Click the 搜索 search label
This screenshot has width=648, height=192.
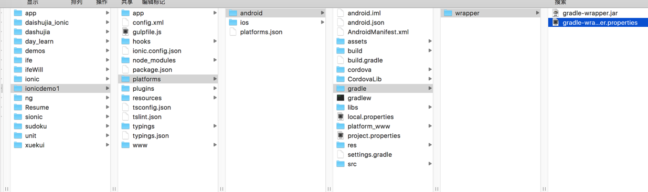pos(560,2)
